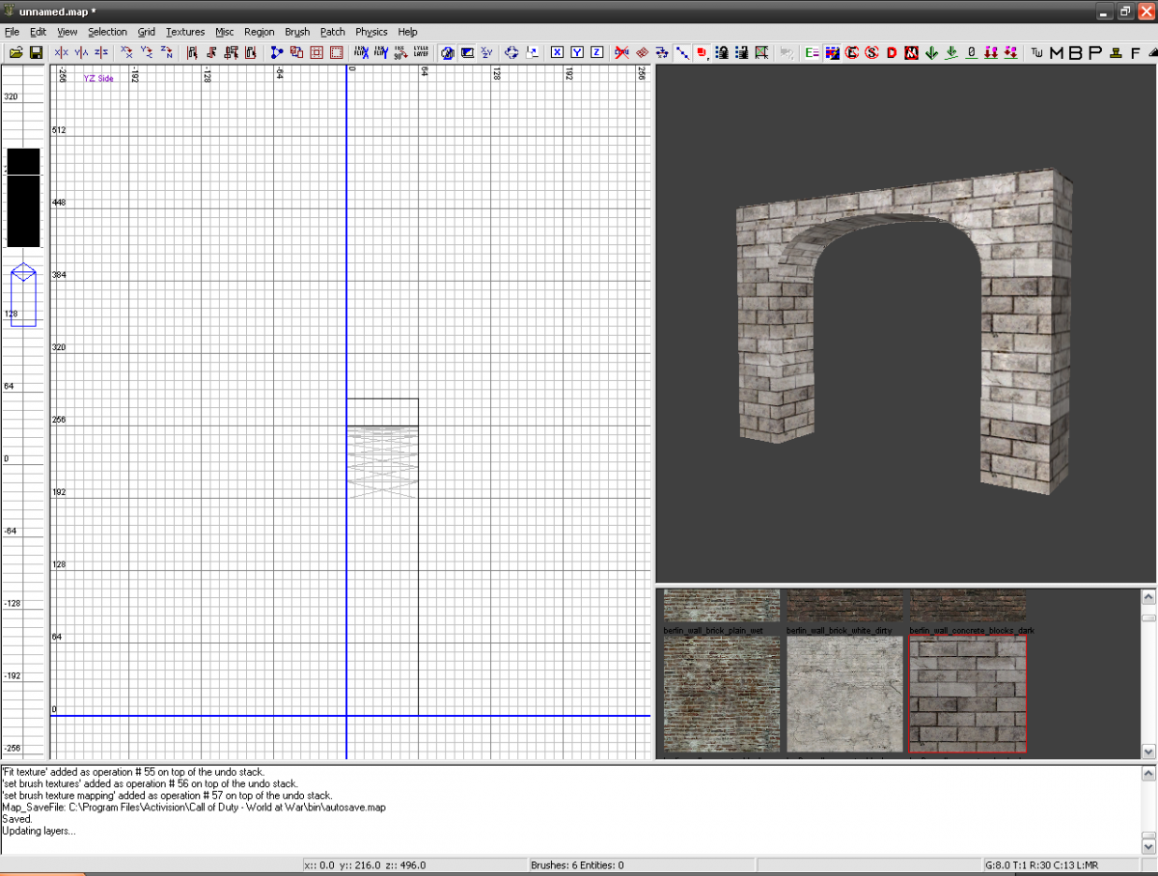Open the Grid menu
The image size is (1158, 876).
pyautogui.click(x=146, y=32)
